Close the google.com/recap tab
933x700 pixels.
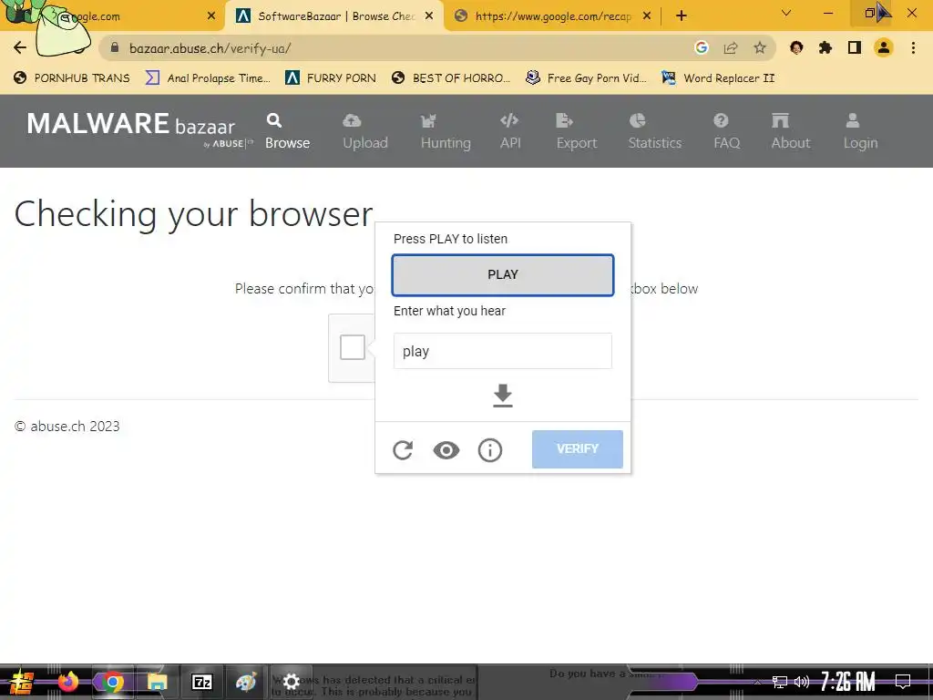pos(647,16)
